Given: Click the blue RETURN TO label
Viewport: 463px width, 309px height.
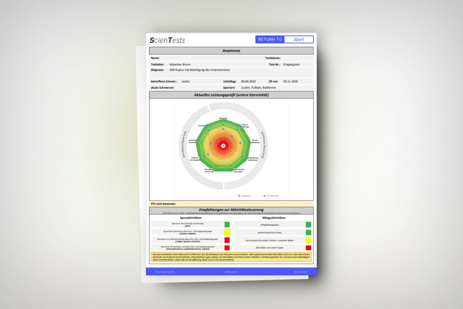Looking at the screenshot, I should coord(270,39).
